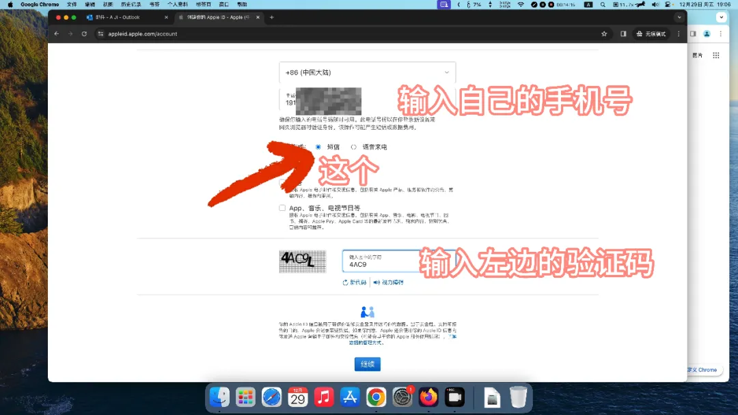
Task: Expand the +86 (中国大陆) country code dropdown
Action: click(367, 72)
